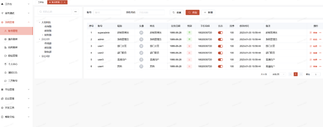Screen dimensions: 323x127
Task: Collapse the 分公司1 tree node arrow
Action: (x=39, y=39)
